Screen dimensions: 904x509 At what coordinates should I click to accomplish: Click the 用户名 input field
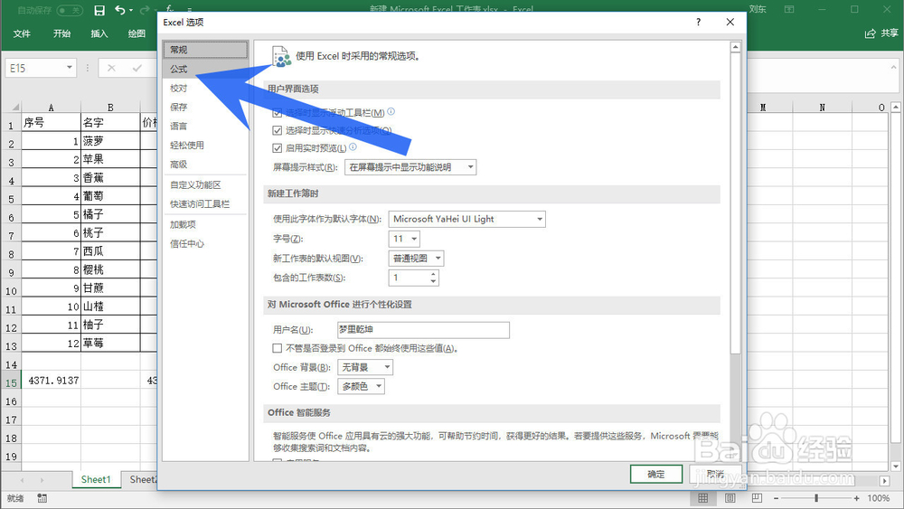tap(423, 330)
